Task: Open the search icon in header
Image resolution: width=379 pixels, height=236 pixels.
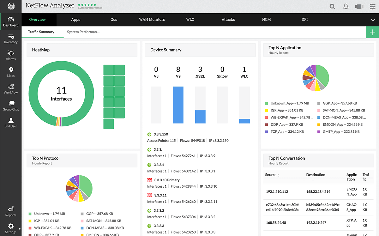Action: (332, 6)
